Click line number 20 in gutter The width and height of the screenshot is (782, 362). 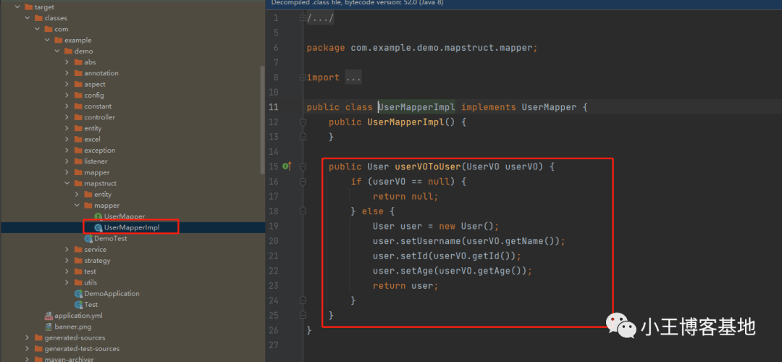pyautogui.click(x=273, y=241)
